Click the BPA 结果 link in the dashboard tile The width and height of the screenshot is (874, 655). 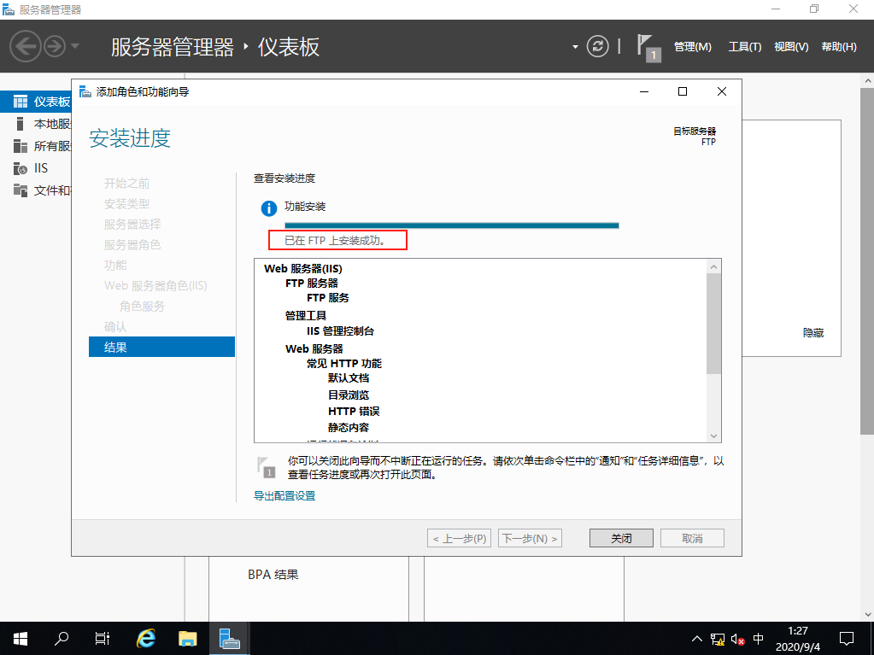click(273, 574)
